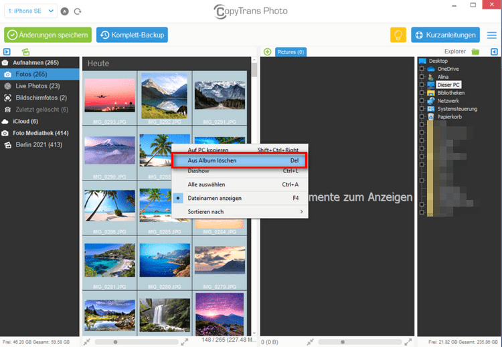
Task: Select Dieser PC in Explorer tree
Action: [448, 85]
